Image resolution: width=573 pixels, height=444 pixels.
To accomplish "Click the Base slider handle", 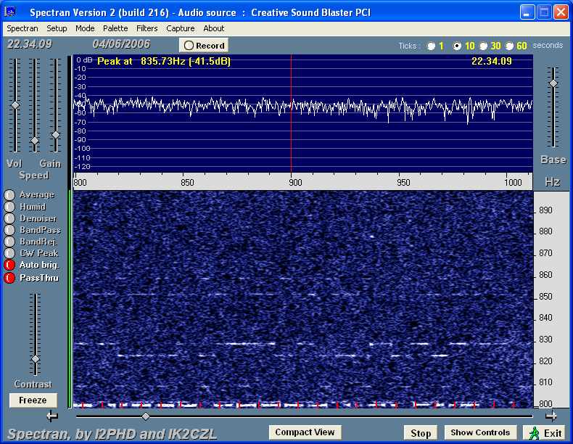I will pyautogui.click(x=553, y=83).
